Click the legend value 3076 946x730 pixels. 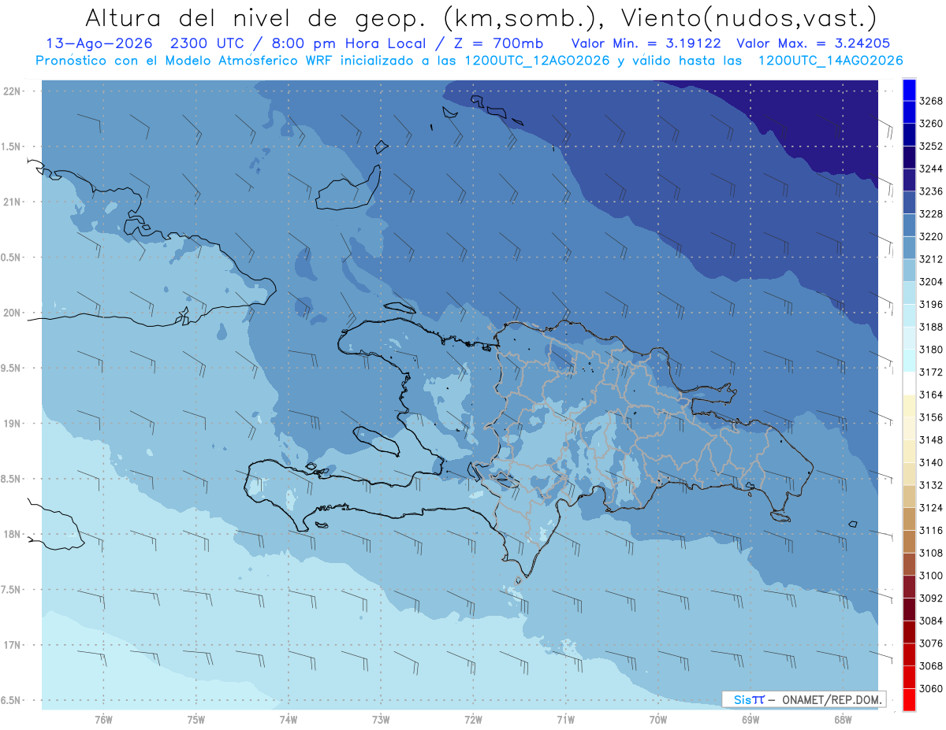click(931, 643)
